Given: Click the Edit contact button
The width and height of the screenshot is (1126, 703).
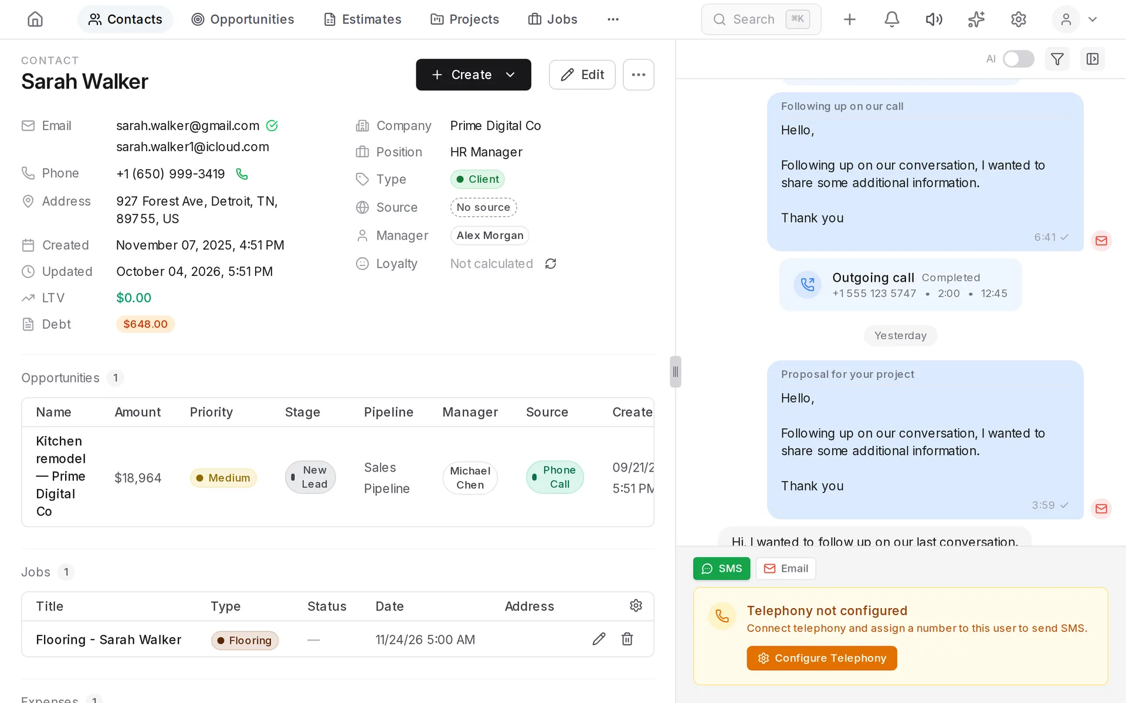Looking at the screenshot, I should (x=582, y=75).
